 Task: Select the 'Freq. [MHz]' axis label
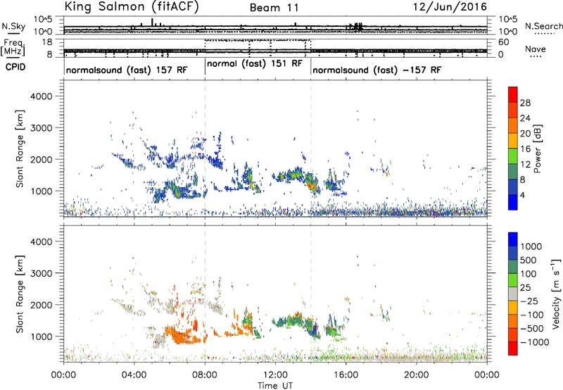(13, 47)
